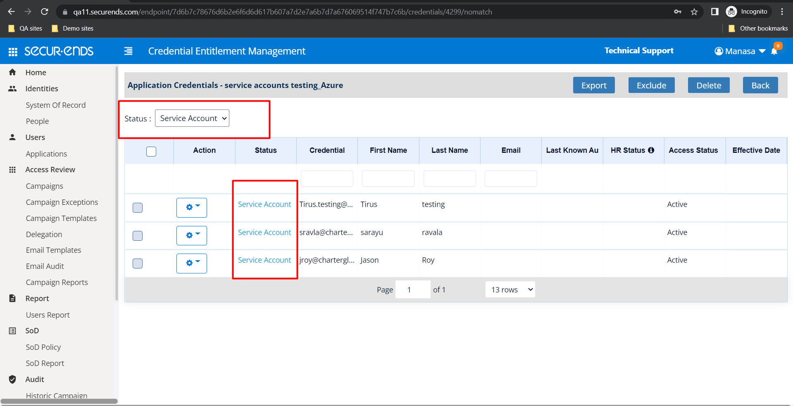The height and width of the screenshot is (406, 793).
Task: Open the apps grid icon beside the logo
Action: (12, 51)
